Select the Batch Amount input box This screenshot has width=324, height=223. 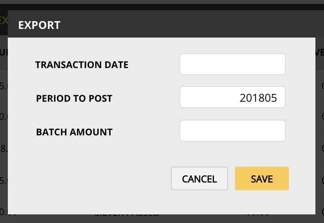click(x=233, y=131)
